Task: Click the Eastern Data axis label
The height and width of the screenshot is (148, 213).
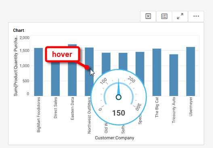Action: tap(72, 108)
